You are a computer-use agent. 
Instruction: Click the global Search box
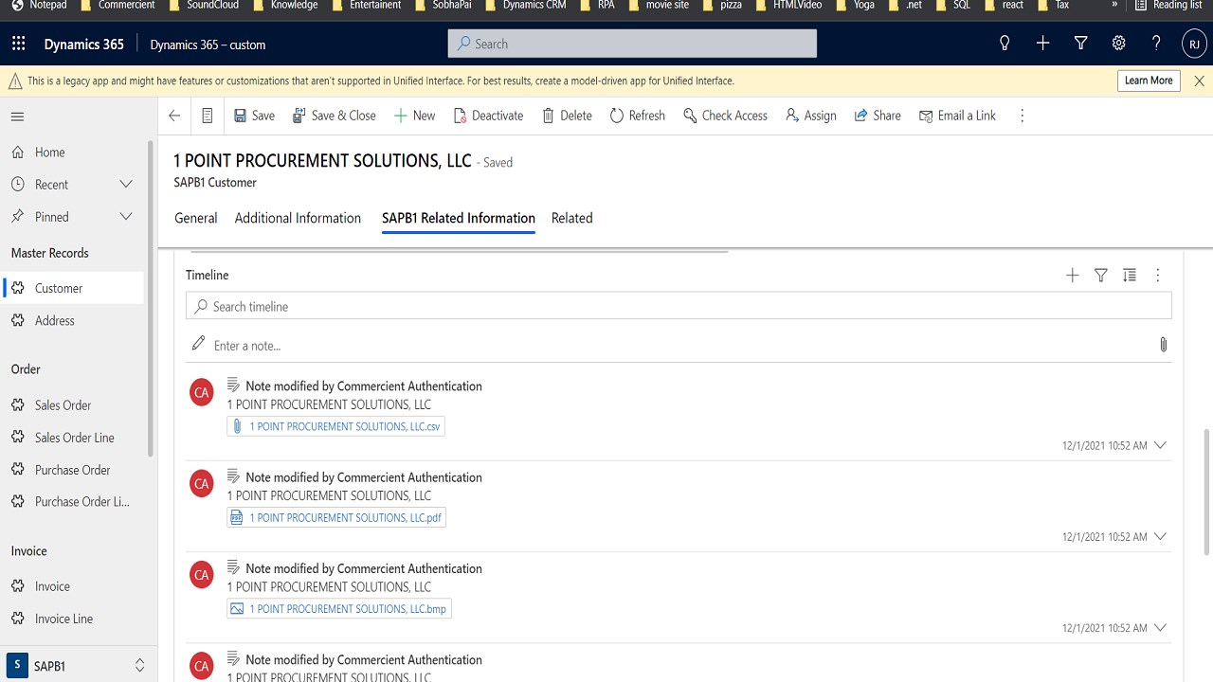pyautogui.click(x=632, y=44)
